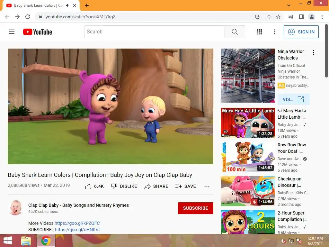Click the ad VISIT site button

pyautogui.click(x=293, y=99)
